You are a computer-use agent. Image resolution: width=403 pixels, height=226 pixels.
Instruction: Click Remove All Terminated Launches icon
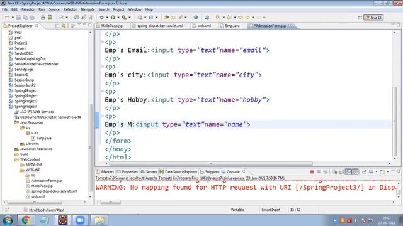tap(326, 171)
